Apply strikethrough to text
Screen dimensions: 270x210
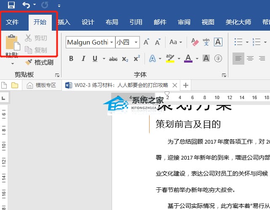(113, 59)
